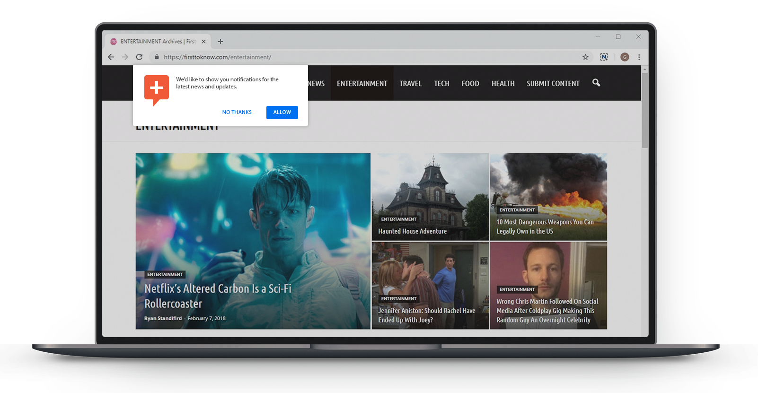Minimize the browser window
The height and width of the screenshot is (393, 758).
click(x=598, y=36)
